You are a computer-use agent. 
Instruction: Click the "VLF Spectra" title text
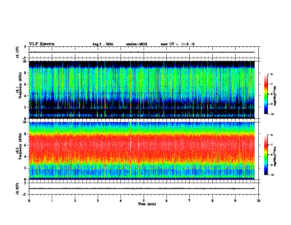(42, 44)
